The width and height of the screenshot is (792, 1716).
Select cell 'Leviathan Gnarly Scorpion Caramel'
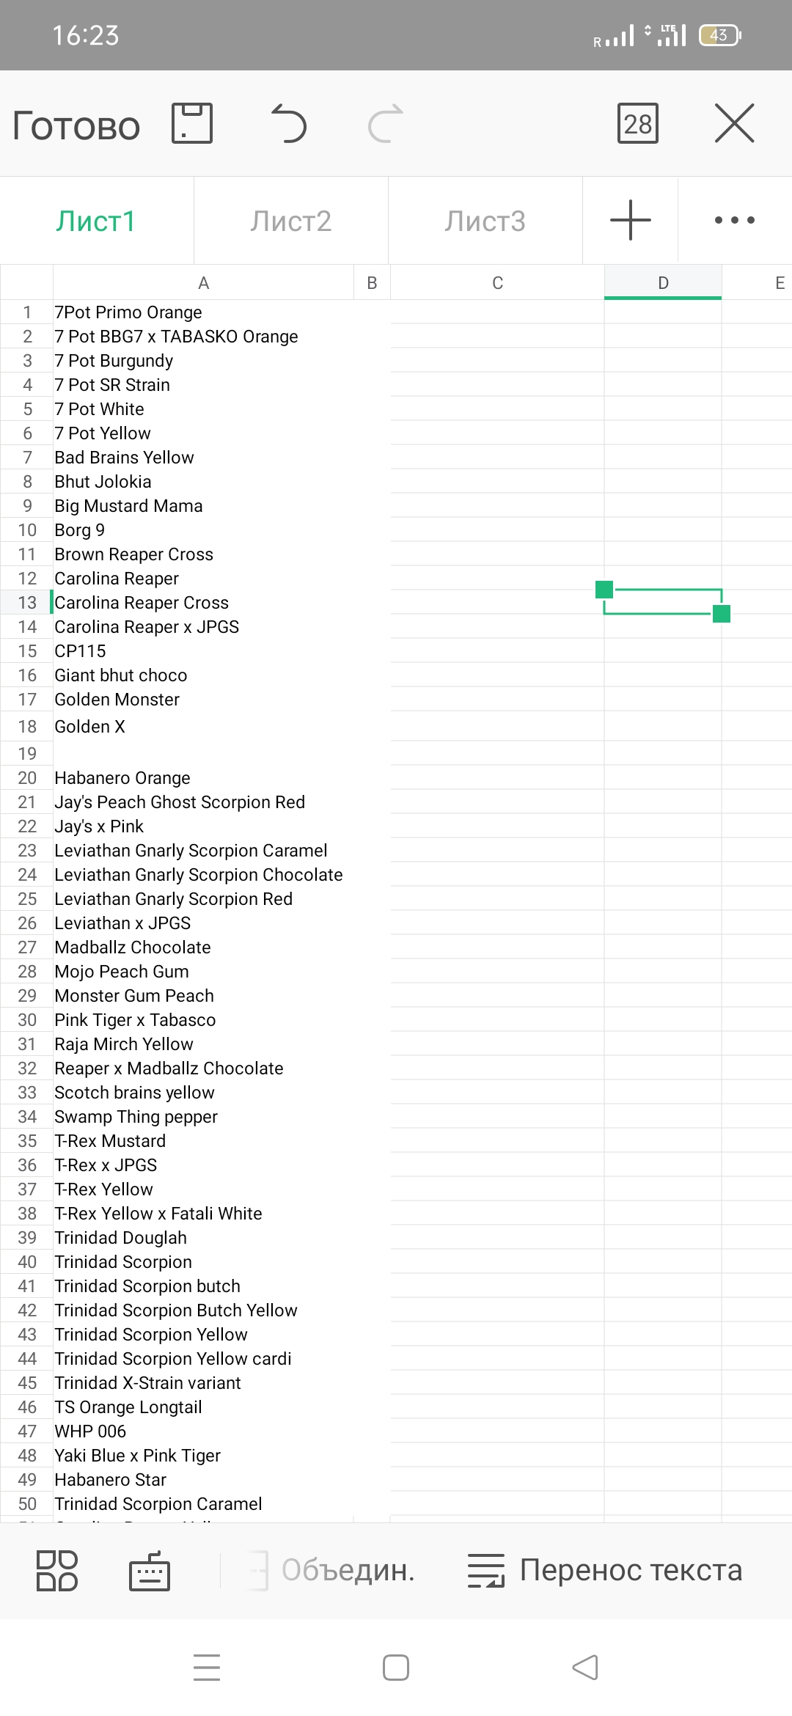tap(203, 851)
